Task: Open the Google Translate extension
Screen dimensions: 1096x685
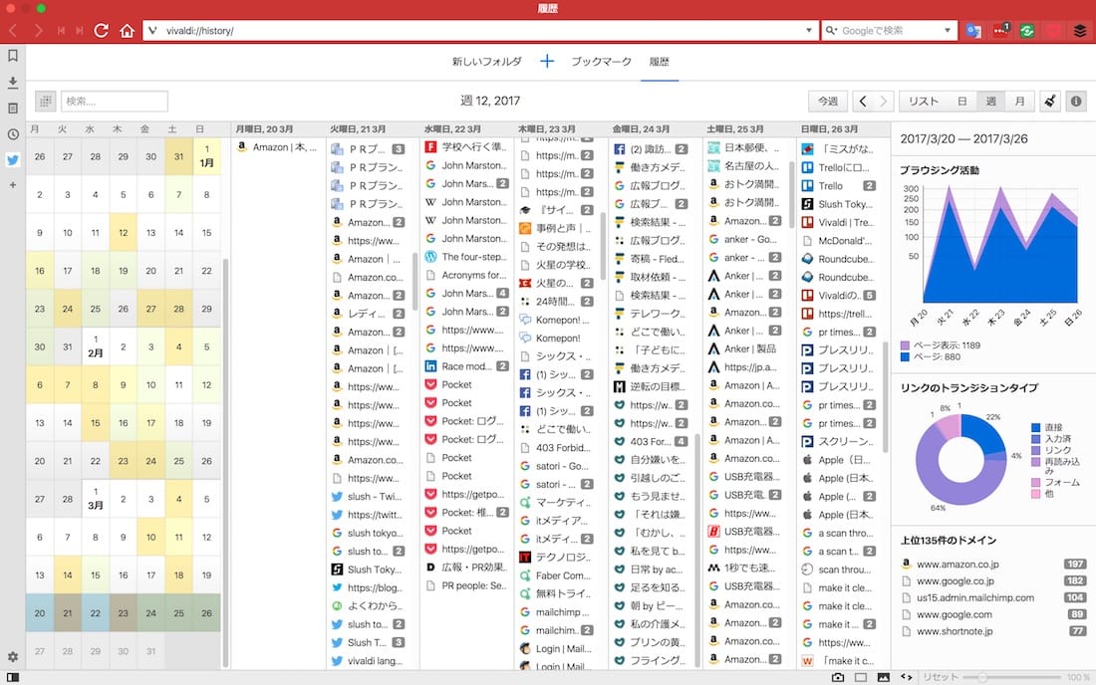Action: click(x=973, y=31)
